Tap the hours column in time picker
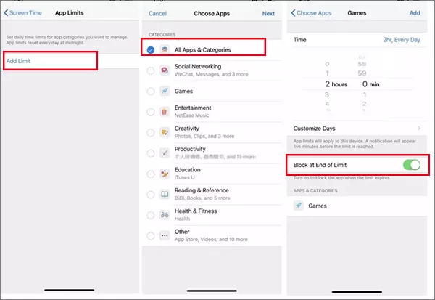This screenshot has height=300, width=435. coord(338,84)
